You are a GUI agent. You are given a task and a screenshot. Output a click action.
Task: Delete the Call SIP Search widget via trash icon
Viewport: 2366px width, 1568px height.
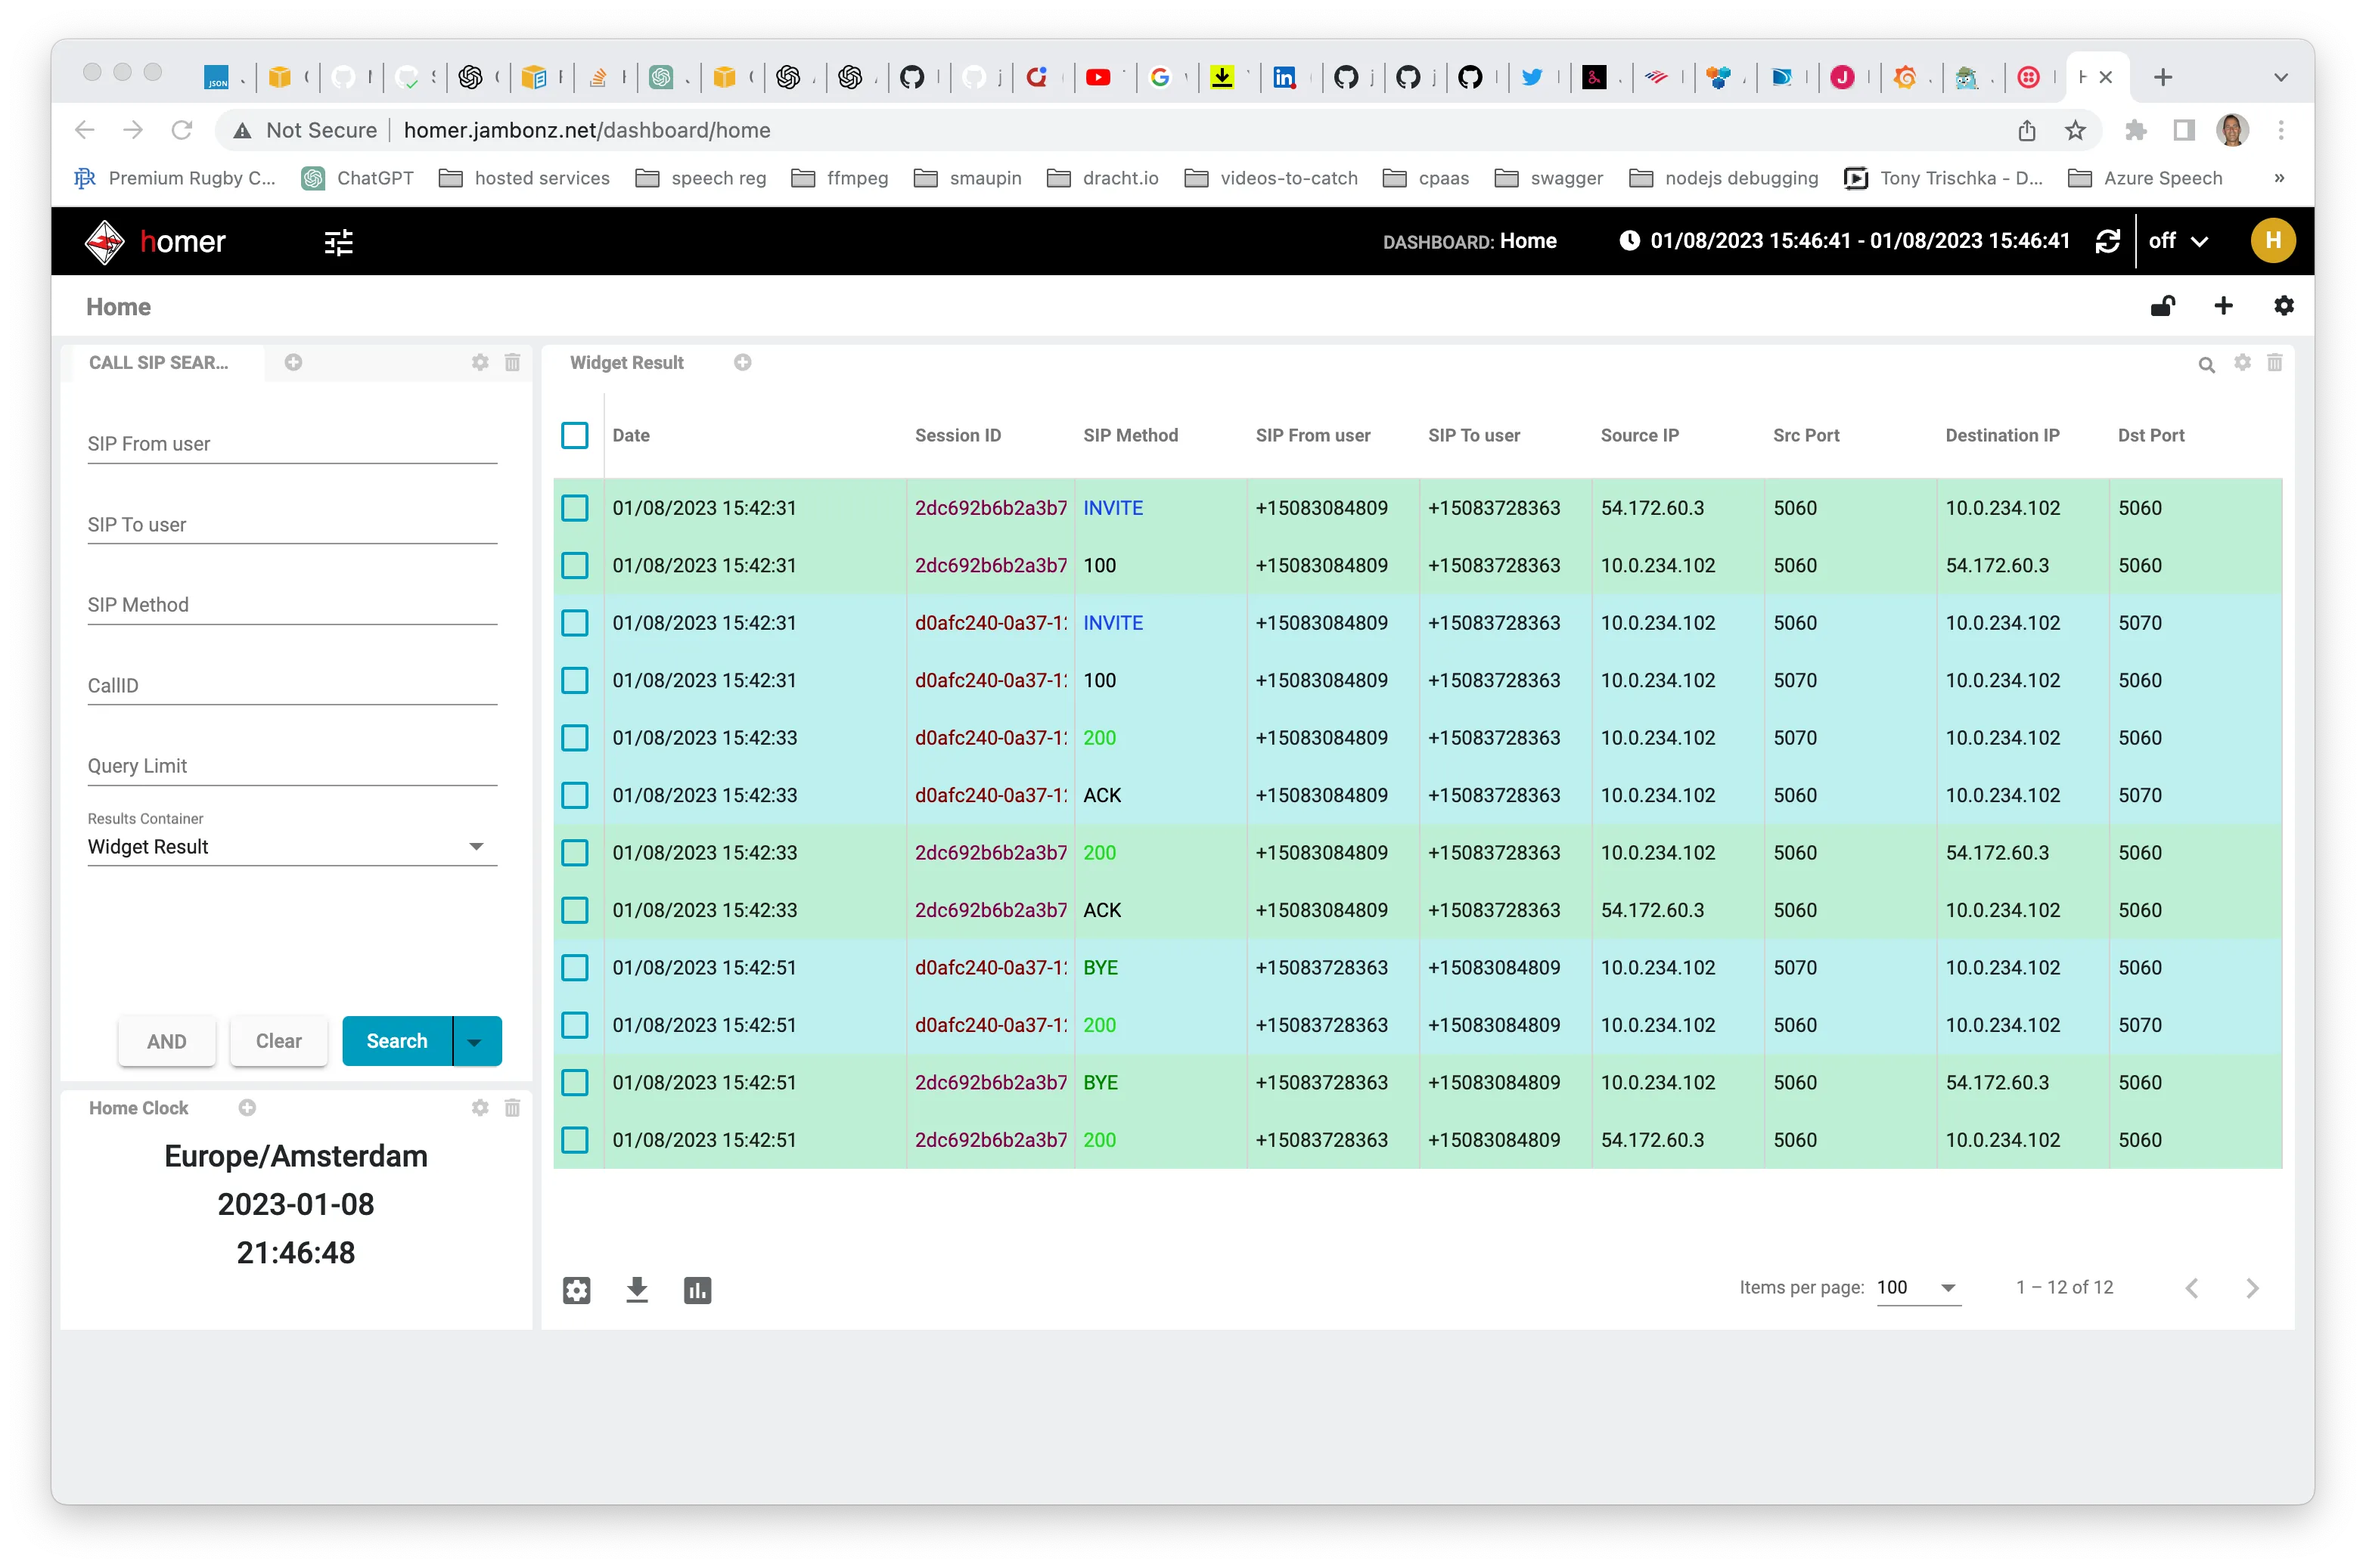[512, 362]
